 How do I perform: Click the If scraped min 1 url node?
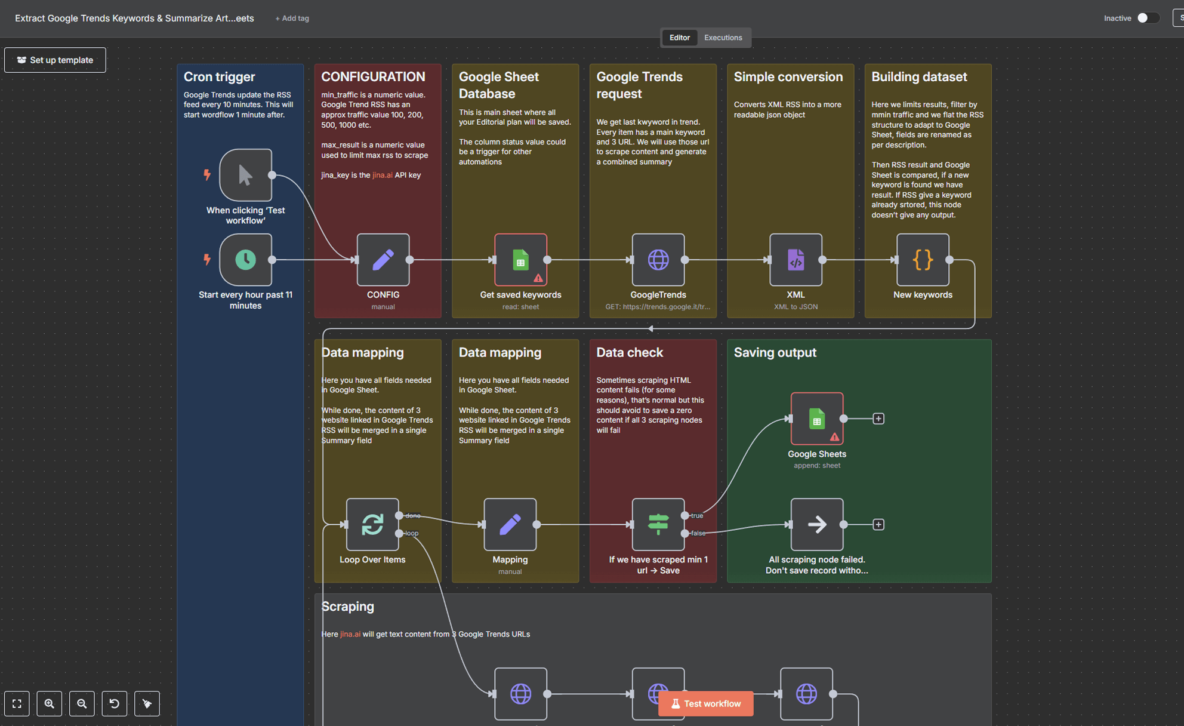point(658,524)
